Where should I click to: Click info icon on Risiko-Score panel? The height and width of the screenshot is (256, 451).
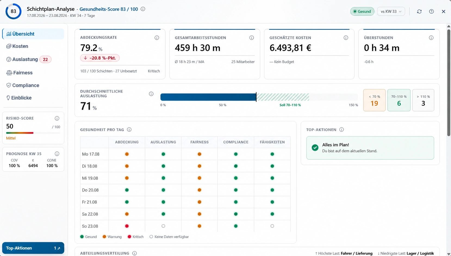[57, 118]
